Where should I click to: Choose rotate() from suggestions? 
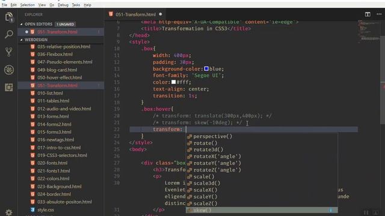(262, 143)
